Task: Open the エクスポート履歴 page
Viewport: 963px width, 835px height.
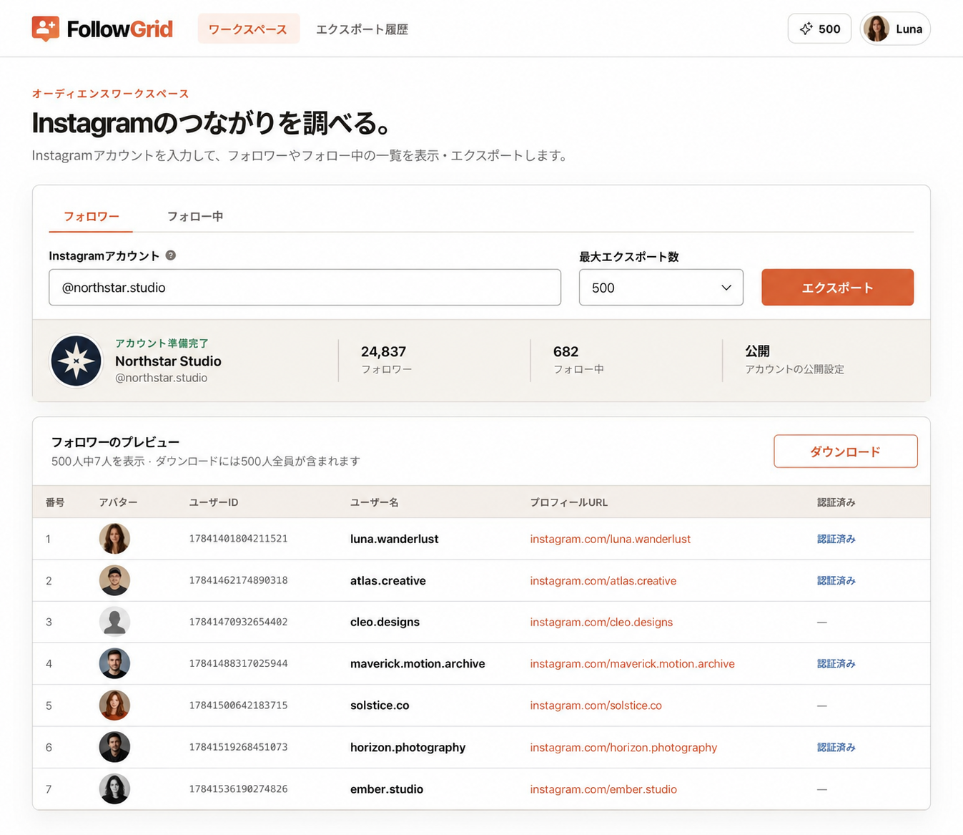Action: pyautogui.click(x=362, y=29)
